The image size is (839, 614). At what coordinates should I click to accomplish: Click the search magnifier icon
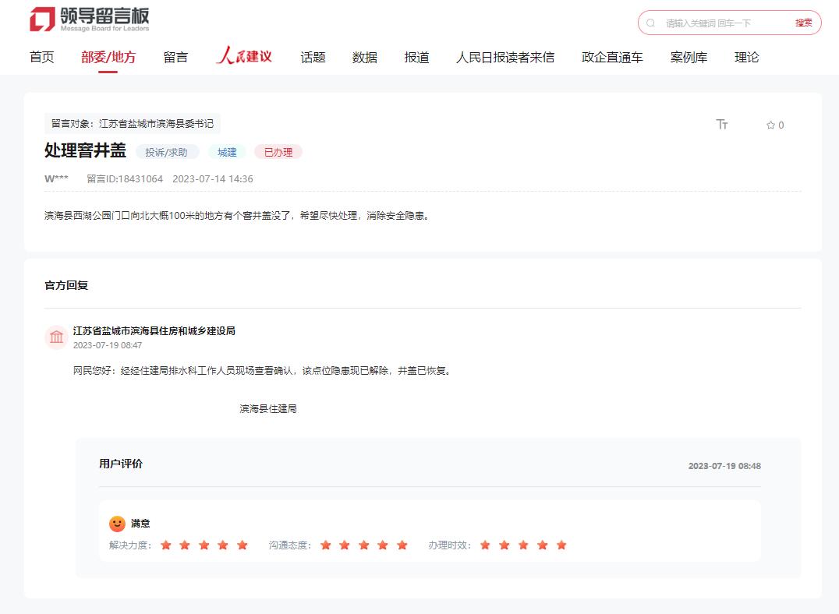pos(651,23)
